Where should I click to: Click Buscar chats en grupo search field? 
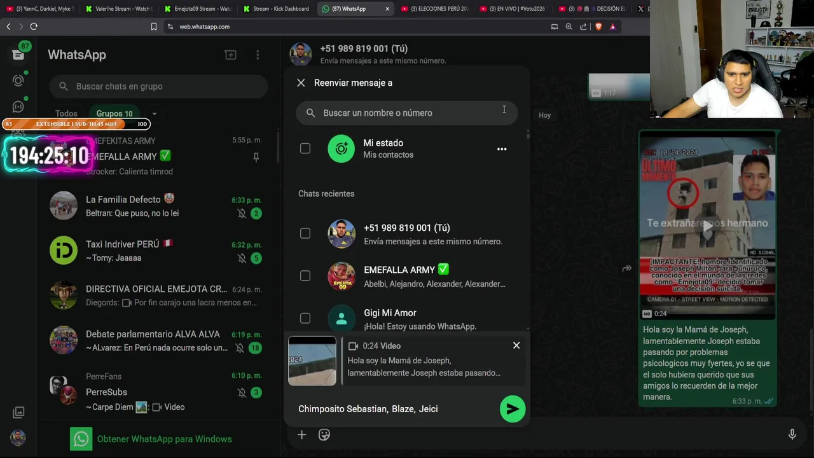point(158,87)
